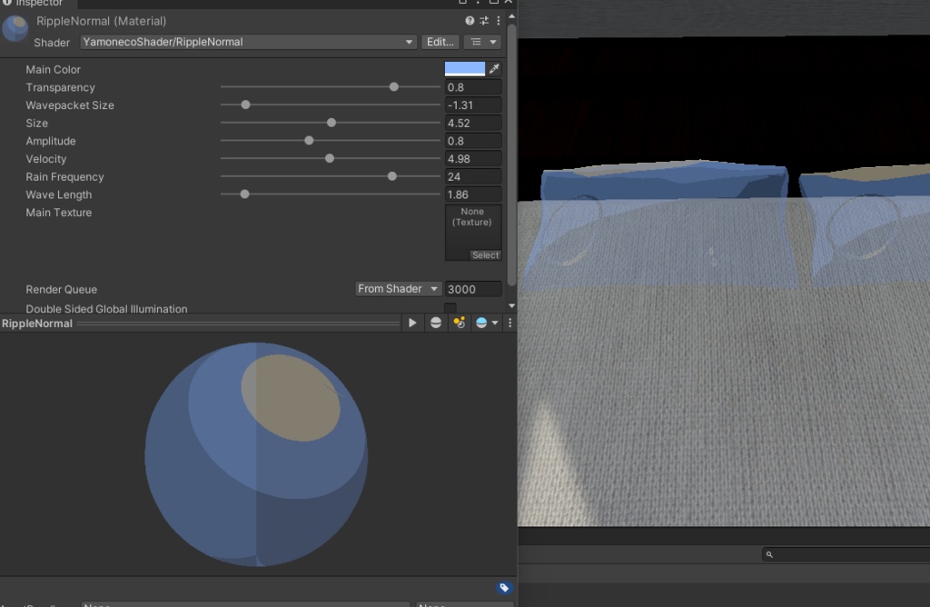Adjust the Wavepacket Size slider handle
Viewport: 930px width, 607px height.
(245, 105)
